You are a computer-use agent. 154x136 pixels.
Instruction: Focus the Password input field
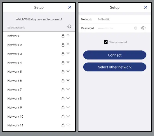click(115, 28)
